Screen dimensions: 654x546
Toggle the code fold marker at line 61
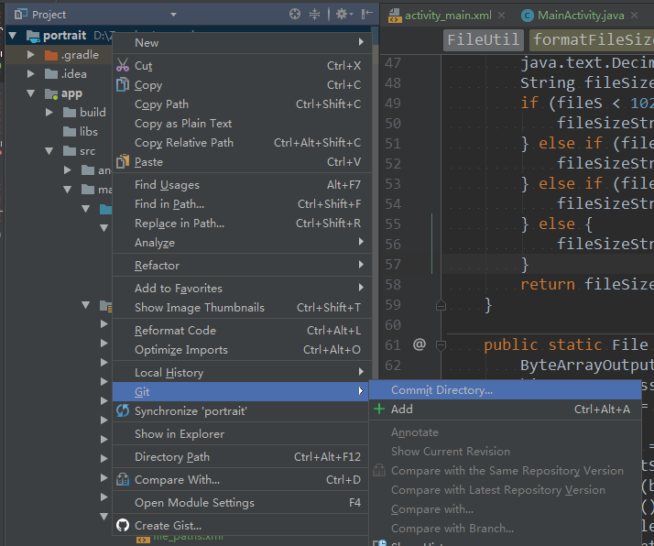(441, 344)
